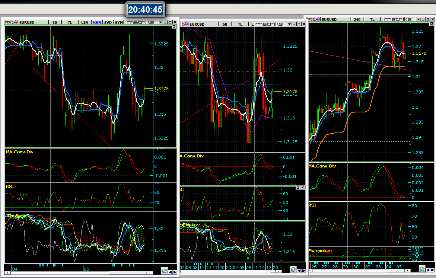Viewport: 436px width, 278px height.
Task: Toggle the KHN option in 30-minute chart
Action: click(x=97, y=22)
